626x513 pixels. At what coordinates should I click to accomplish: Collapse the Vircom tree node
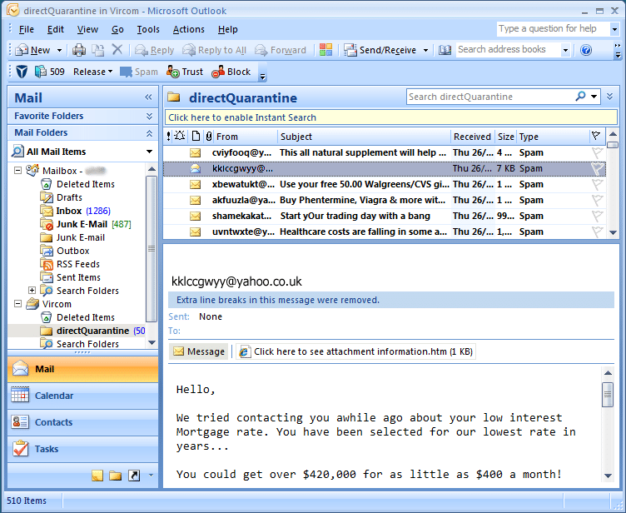[18, 304]
